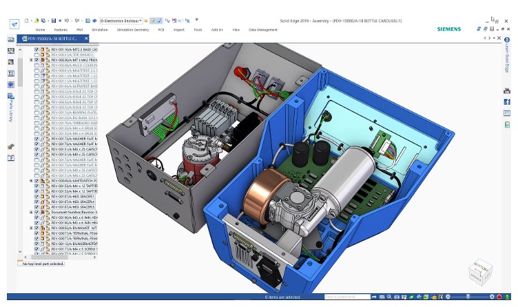Open the Features ribbon tab

pos(61,30)
